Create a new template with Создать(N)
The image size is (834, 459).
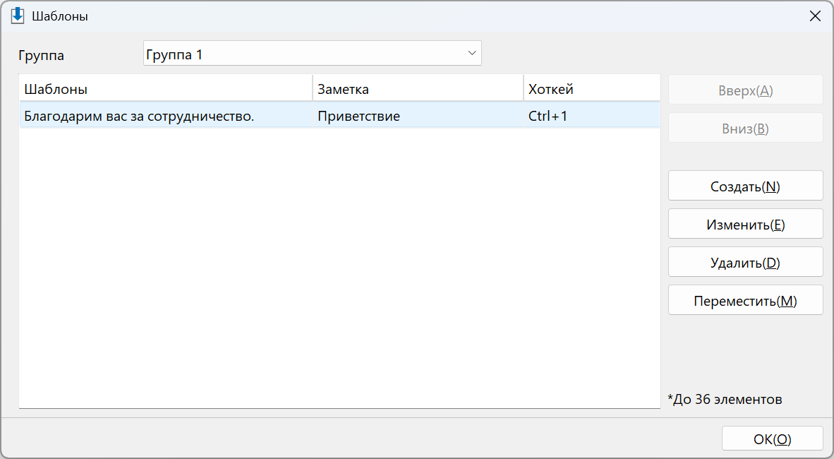(x=745, y=186)
